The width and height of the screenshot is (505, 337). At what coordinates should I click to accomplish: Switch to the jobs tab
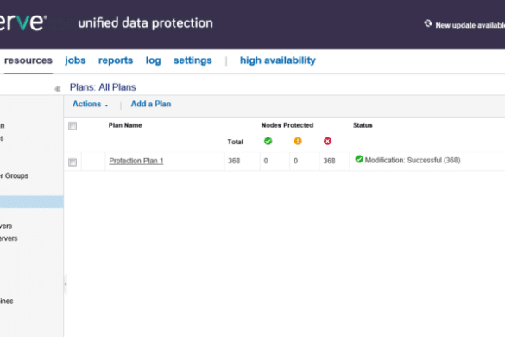tap(75, 60)
